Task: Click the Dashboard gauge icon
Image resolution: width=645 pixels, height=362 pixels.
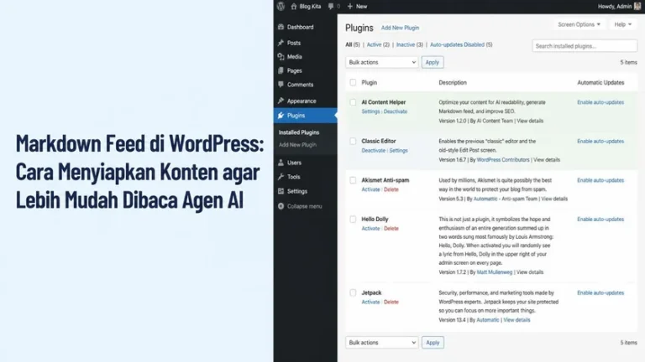Action: point(281,27)
